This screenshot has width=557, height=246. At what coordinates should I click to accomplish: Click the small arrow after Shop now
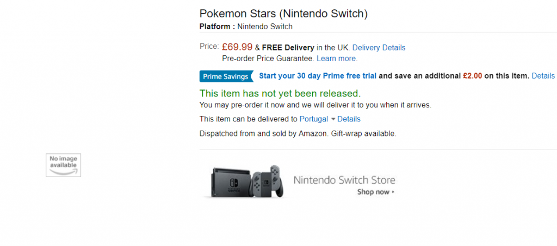[x=393, y=192]
